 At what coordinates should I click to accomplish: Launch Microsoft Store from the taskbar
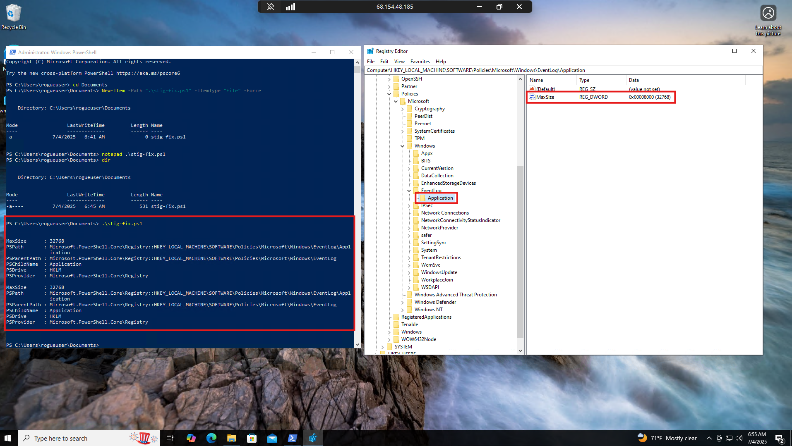(252, 438)
